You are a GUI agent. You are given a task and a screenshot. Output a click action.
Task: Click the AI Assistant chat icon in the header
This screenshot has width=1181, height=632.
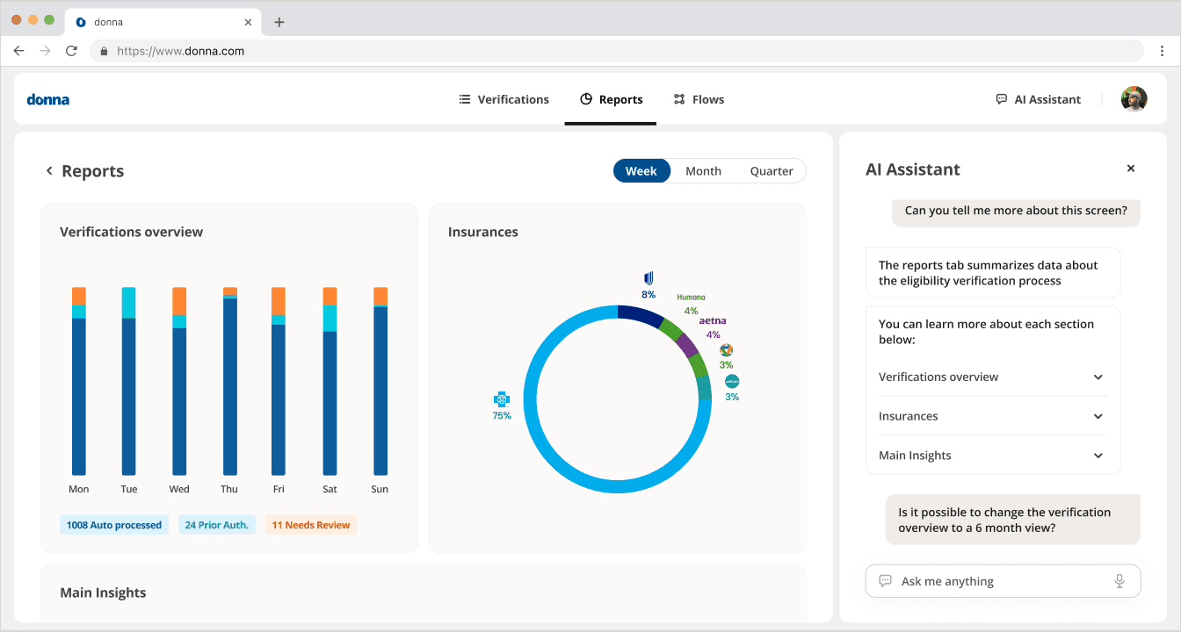point(1001,99)
